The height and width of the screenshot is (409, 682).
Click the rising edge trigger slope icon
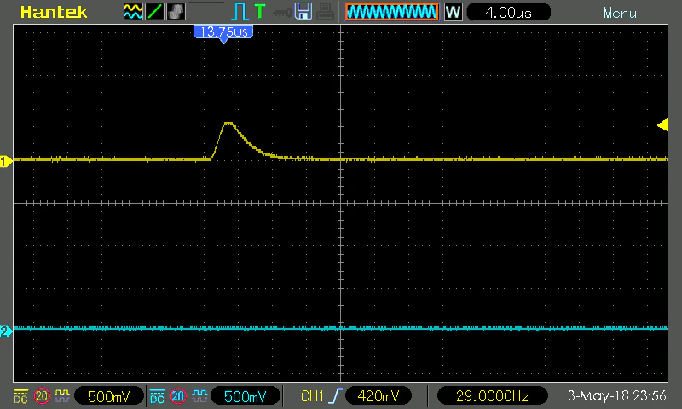pos(336,396)
